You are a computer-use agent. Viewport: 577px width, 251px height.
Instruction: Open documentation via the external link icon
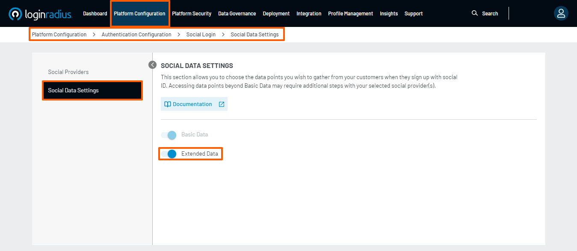coord(221,104)
